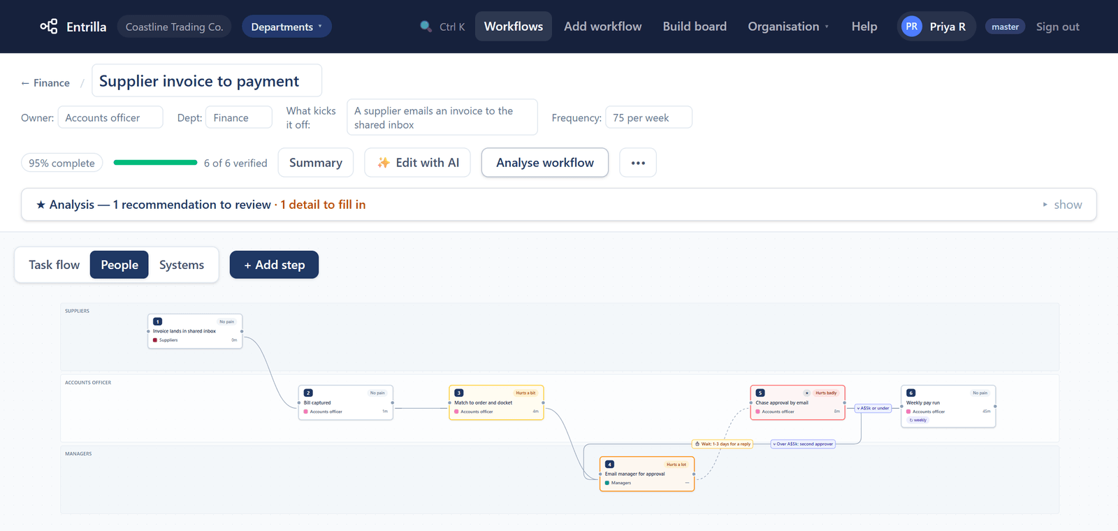
Task: Edit the workflow title field
Action: pos(207,81)
